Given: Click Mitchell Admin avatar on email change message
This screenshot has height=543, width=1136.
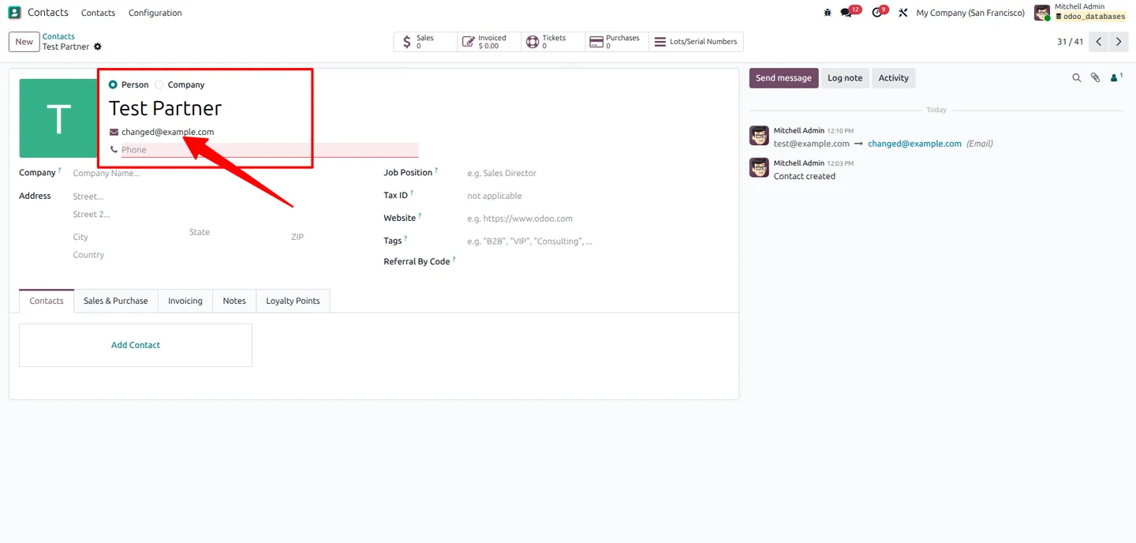Looking at the screenshot, I should pyautogui.click(x=759, y=136).
